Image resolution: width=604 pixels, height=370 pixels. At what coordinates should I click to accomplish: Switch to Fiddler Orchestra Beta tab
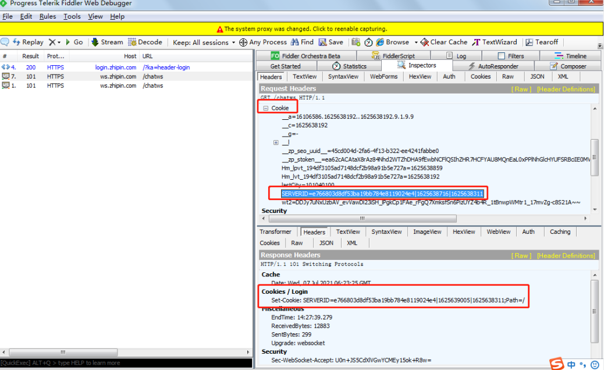(x=305, y=56)
